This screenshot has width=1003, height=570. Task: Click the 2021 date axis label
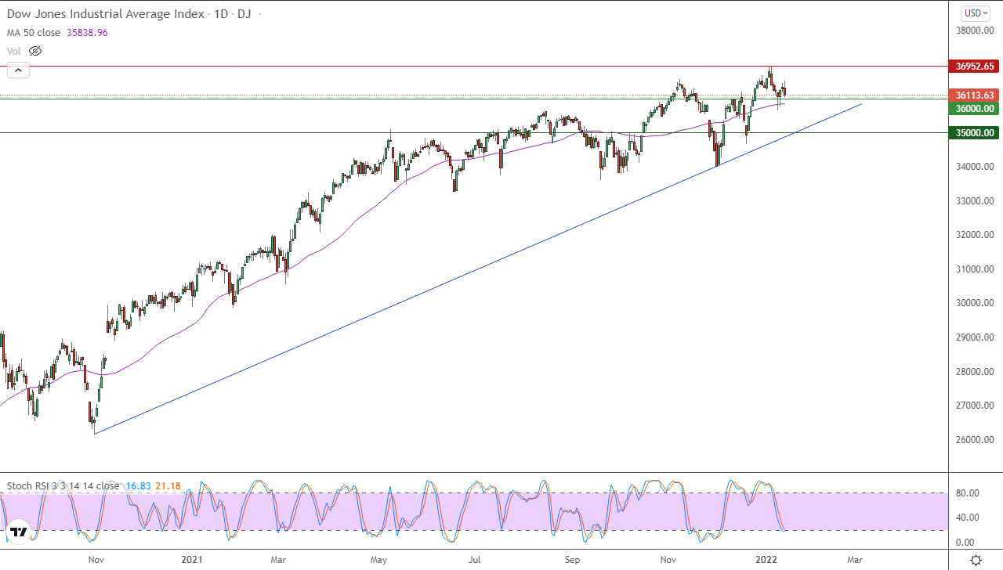click(x=192, y=560)
